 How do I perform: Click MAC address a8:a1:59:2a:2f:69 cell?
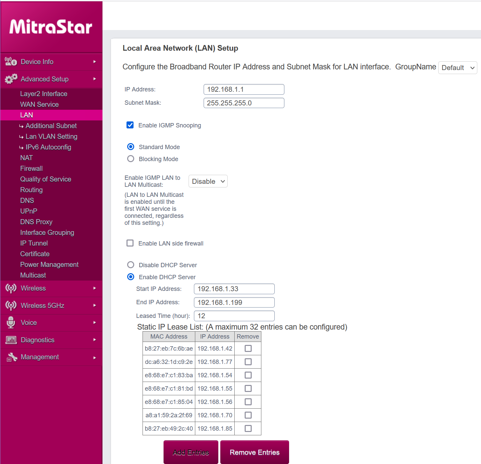pos(169,415)
